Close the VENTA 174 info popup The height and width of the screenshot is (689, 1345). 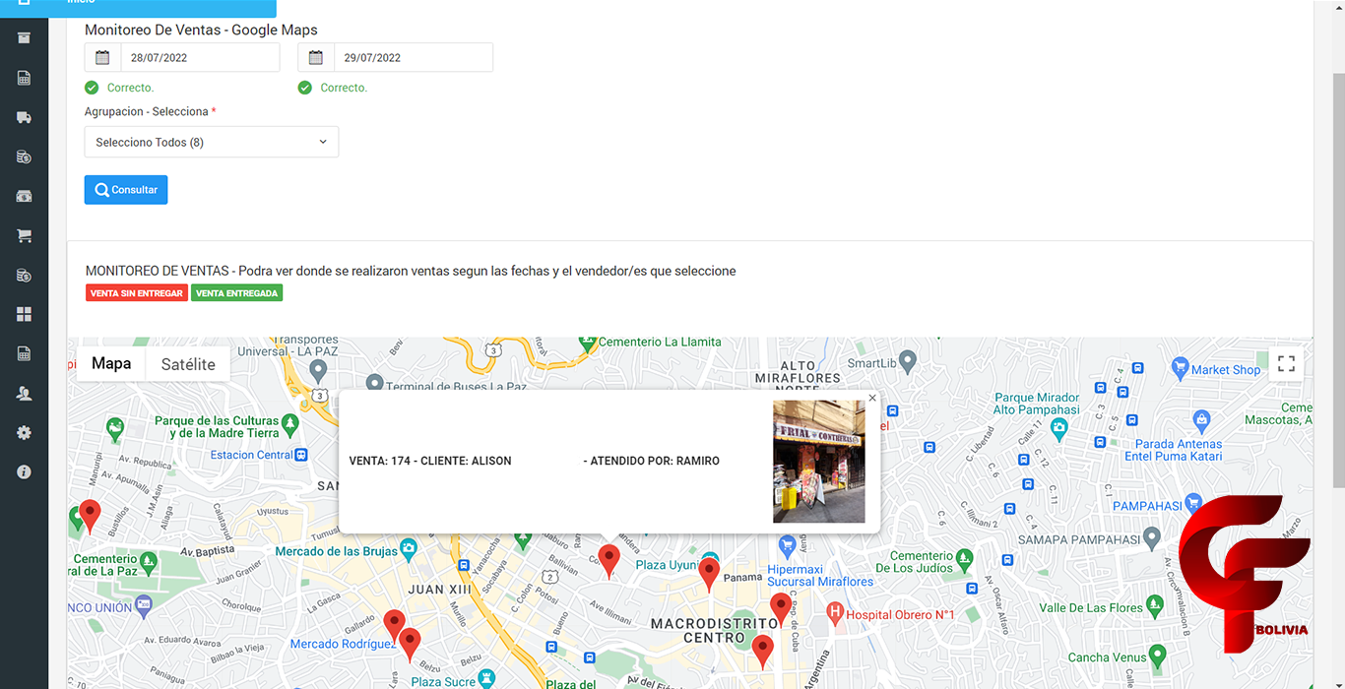pos(872,399)
